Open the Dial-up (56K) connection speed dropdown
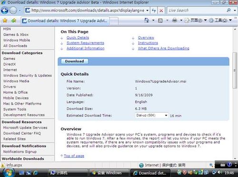238x177 pixels. tap(152, 115)
